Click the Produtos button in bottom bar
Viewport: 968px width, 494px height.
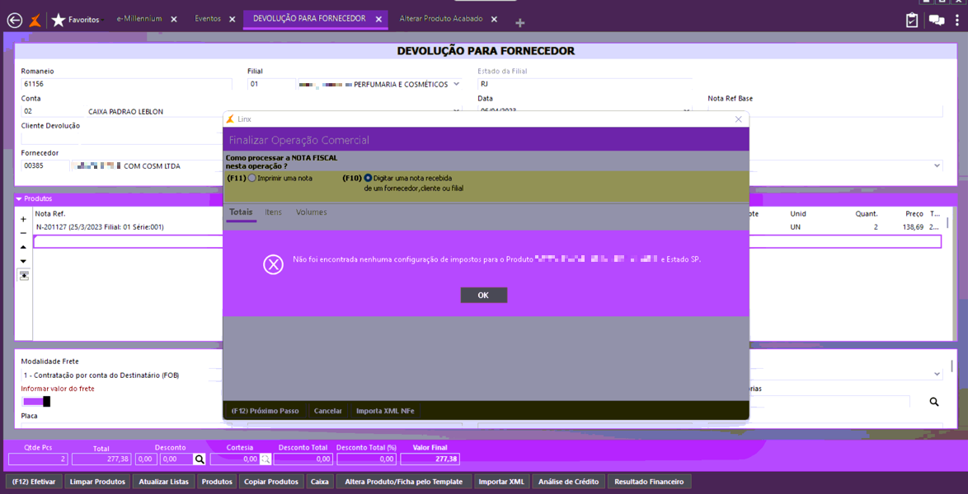[x=218, y=482]
